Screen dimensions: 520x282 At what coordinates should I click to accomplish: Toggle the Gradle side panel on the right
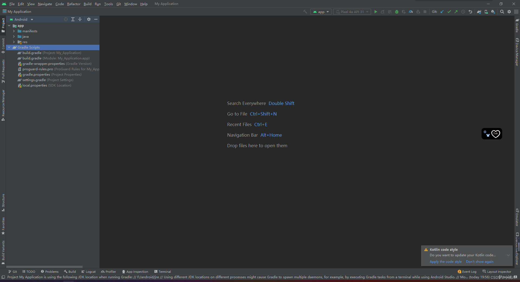(517, 25)
